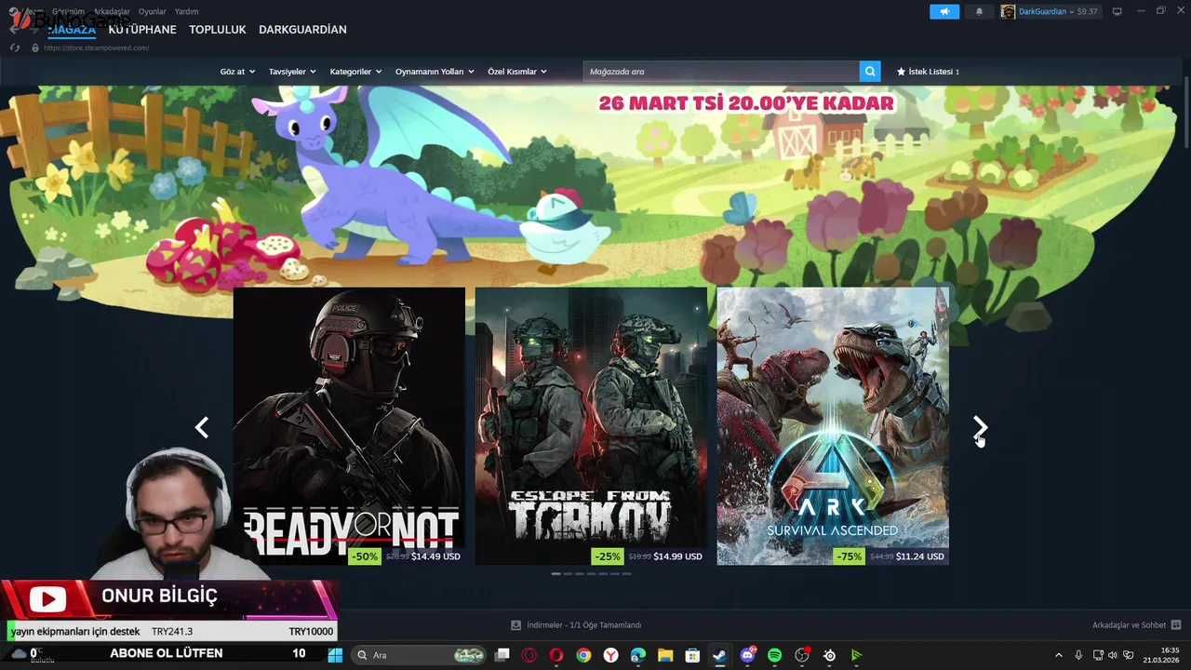Toggle Big Picture mode monitor icon
The height and width of the screenshot is (670, 1191).
[1117, 11]
